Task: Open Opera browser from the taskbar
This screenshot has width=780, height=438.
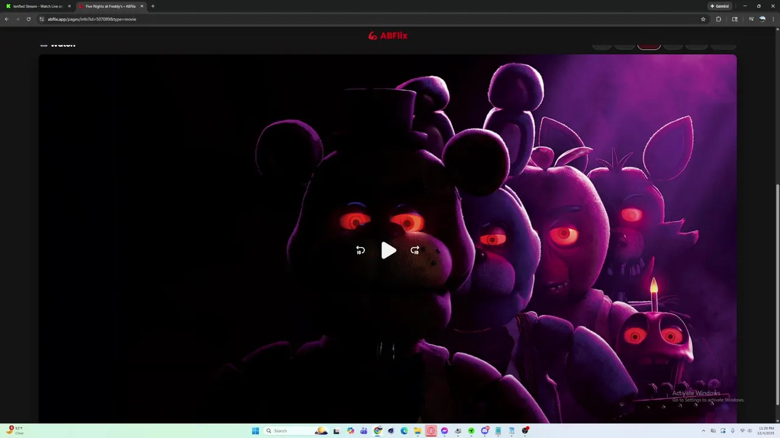Action: (431, 431)
